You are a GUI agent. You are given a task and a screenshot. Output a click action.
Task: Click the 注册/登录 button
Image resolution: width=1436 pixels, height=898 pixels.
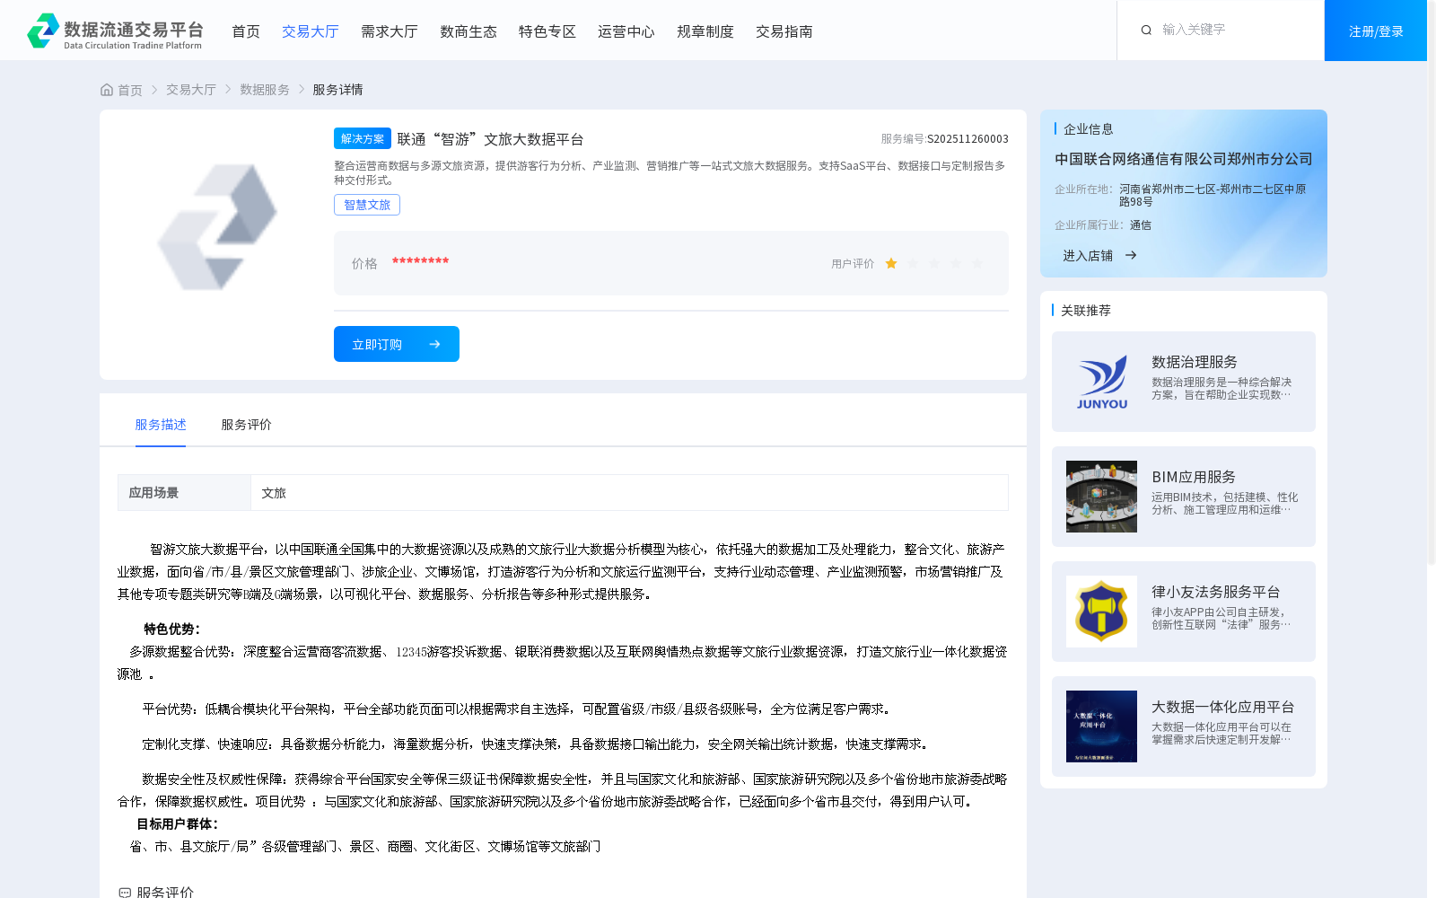tap(1376, 31)
